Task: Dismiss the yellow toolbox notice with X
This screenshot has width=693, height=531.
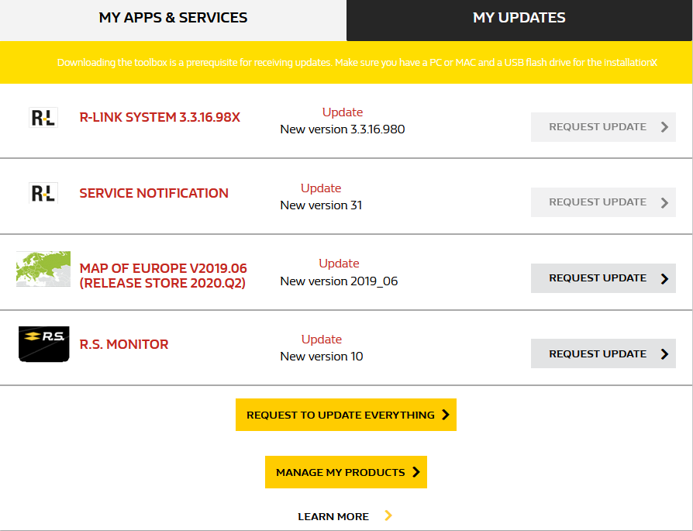Action: 654,63
